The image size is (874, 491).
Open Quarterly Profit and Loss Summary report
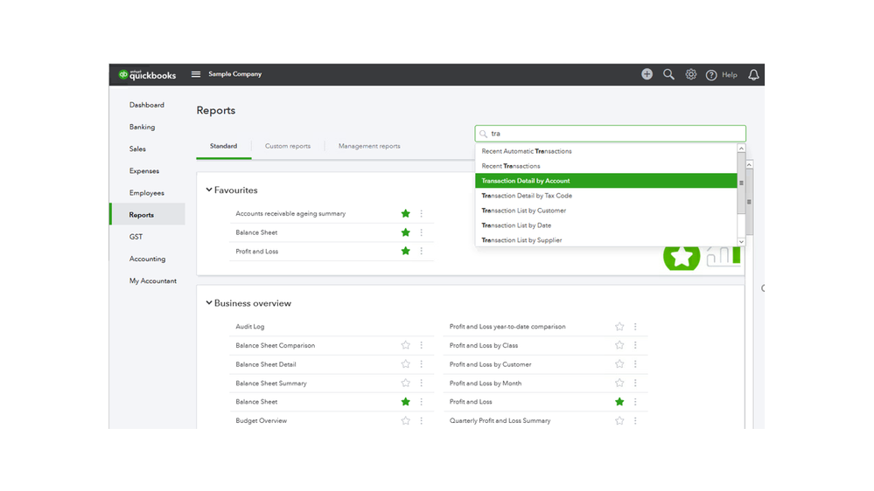point(500,421)
